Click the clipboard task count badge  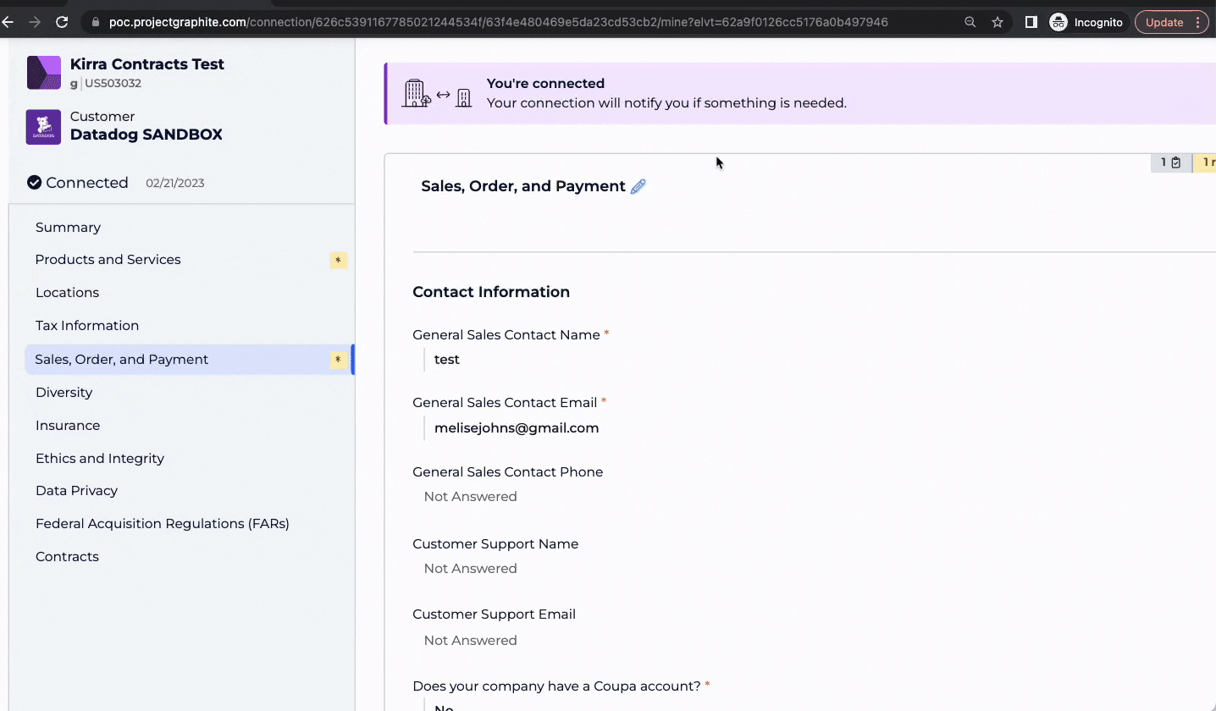click(x=1171, y=163)
